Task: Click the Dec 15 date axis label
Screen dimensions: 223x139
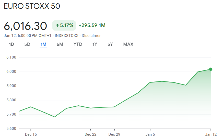Action: [x=31, y=134]
